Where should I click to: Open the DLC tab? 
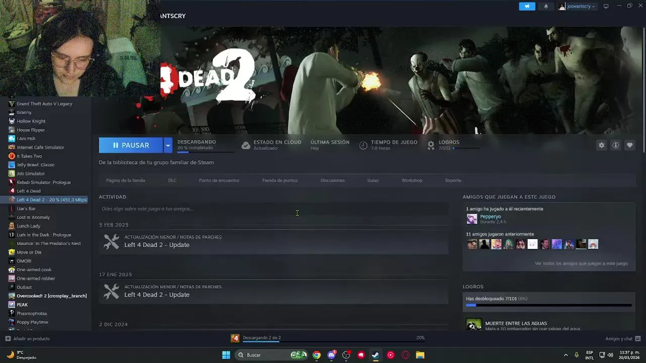172,180
